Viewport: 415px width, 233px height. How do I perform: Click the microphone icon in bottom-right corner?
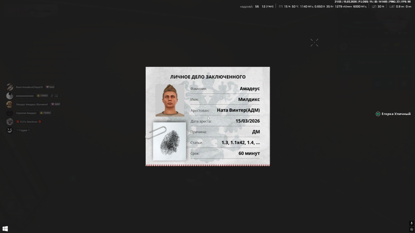tap(412, 223)
